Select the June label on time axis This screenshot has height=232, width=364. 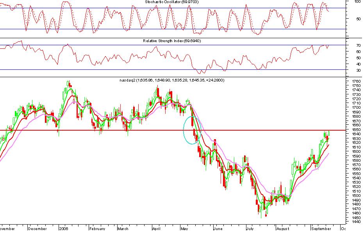tap(218, 229)
